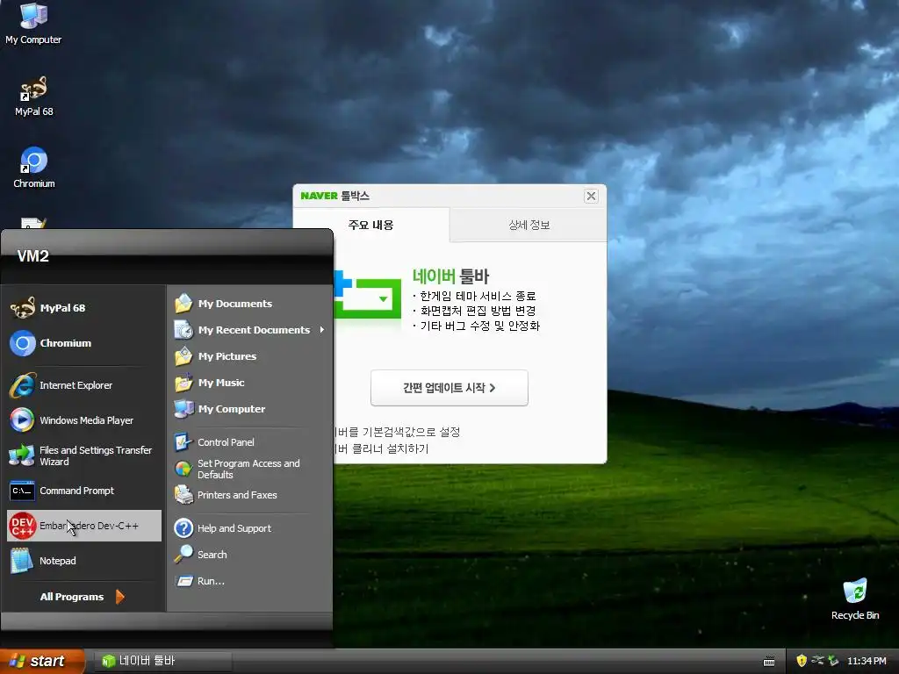899x674 pixels.
Task: Open My Computer in Start menu
Action: [250, 409]
